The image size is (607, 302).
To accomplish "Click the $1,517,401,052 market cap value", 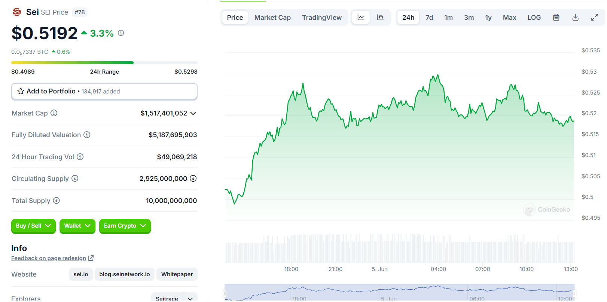I will coord(164,113).
